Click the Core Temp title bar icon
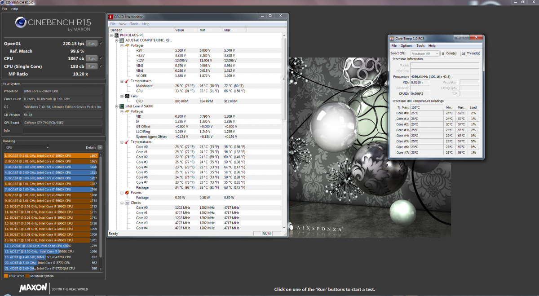The image size is (539, 296). coord(392,39)
